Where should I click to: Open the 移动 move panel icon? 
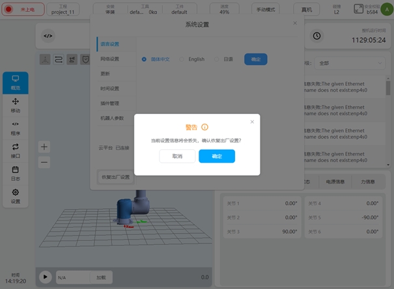tap(16, 105)
